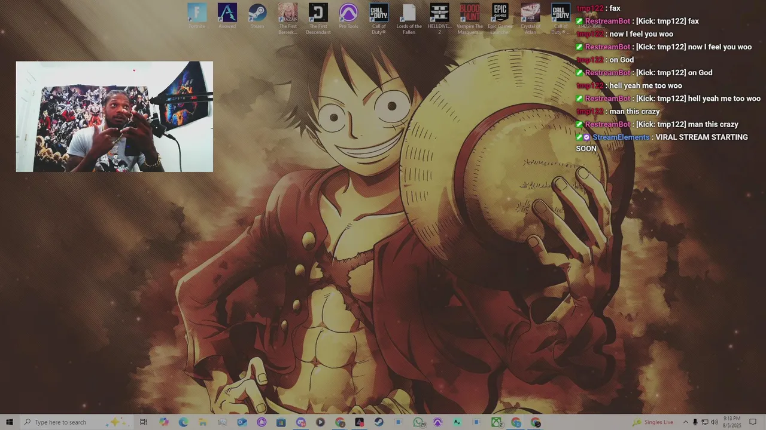
Task: Select the Pro Tools desktop shortcut
Action: click(x=348, y=16)
